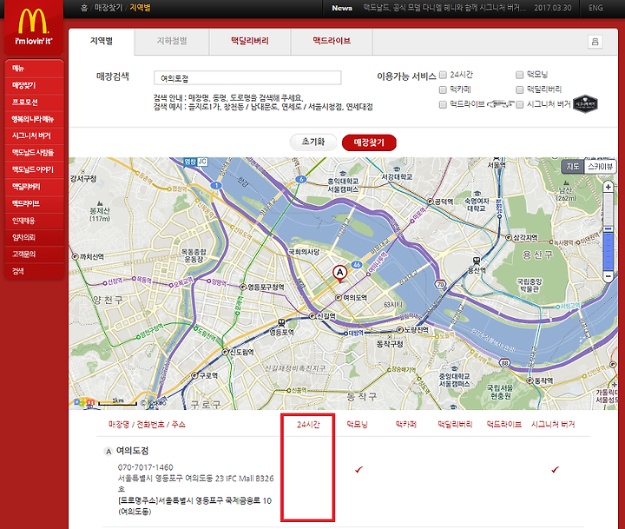Image resolution: width=625 pixels, height=529 pixels.
Task: Select 맥딜리버리 in the left sidebar
Action: pos(34,186)
